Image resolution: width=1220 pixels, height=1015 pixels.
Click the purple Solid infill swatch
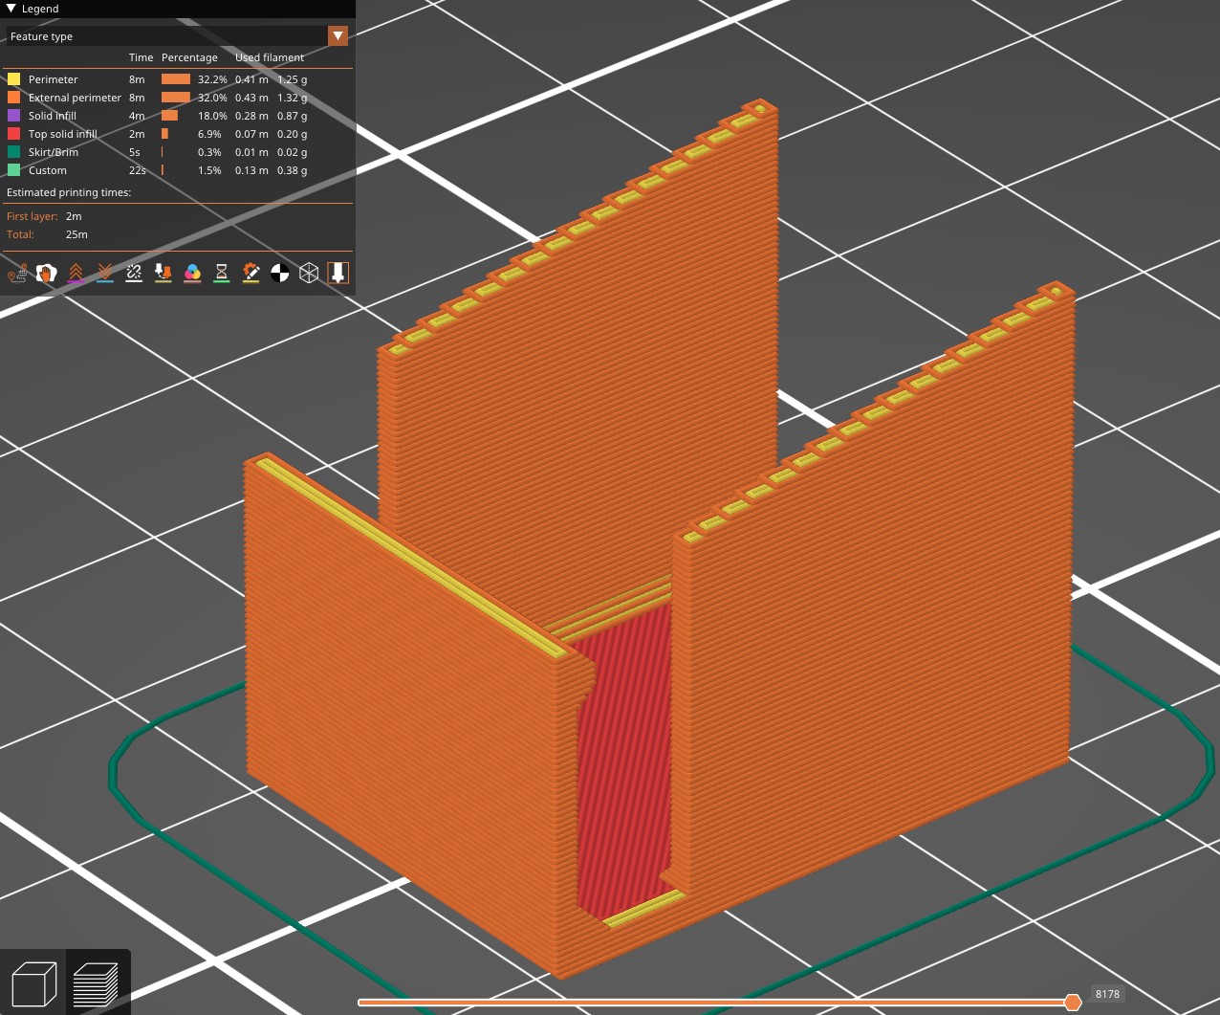13,116
